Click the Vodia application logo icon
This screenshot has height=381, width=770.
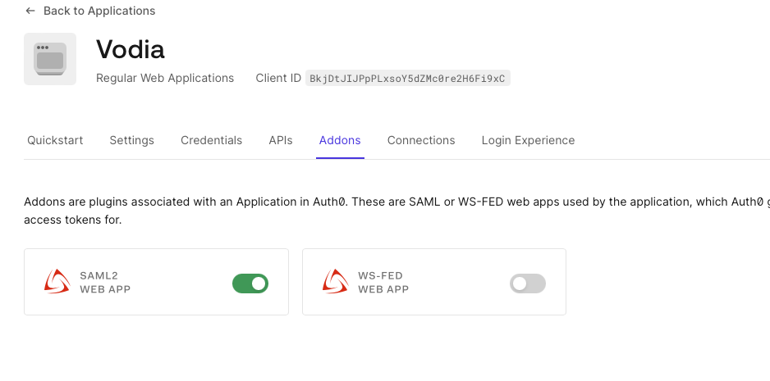pyautogui.click(x=50, y=59)
